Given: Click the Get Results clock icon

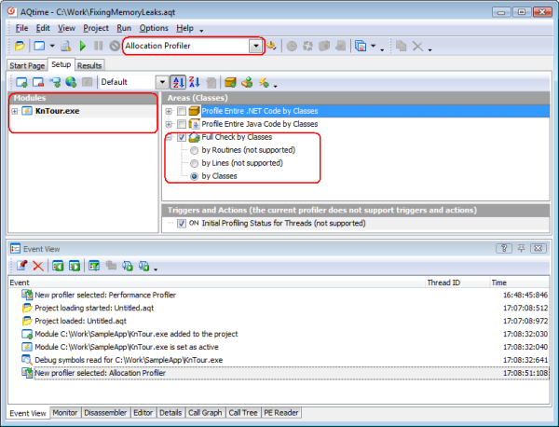Looking at the screenshot, I should tap(292, 47).
